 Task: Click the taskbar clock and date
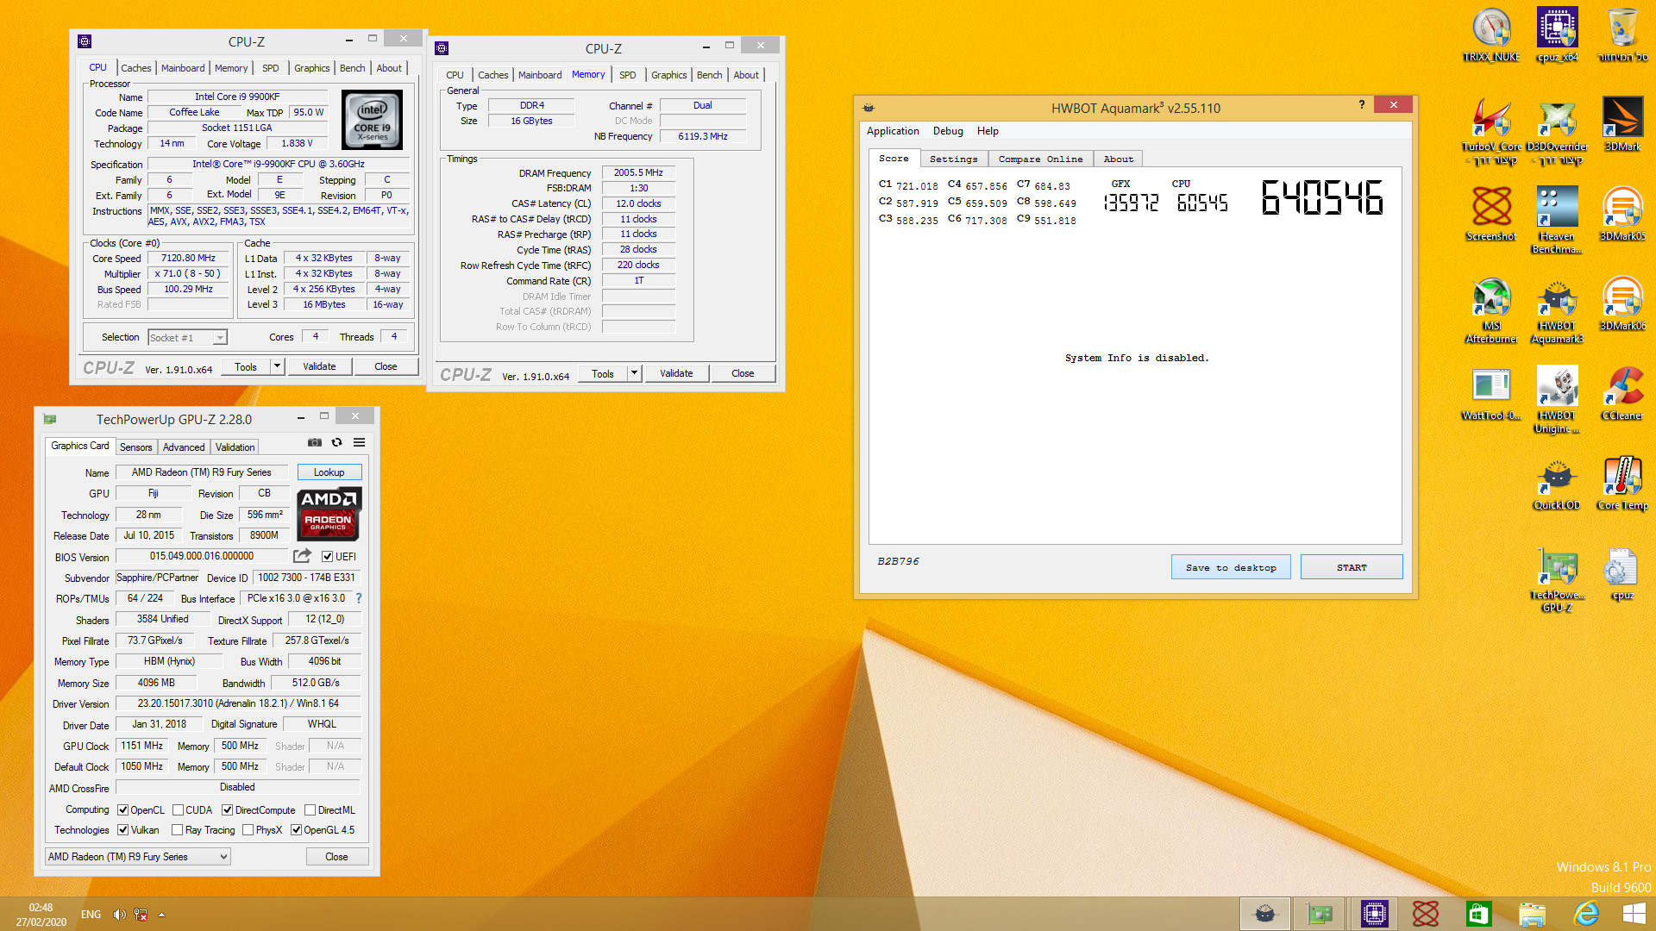coord(41,915)
